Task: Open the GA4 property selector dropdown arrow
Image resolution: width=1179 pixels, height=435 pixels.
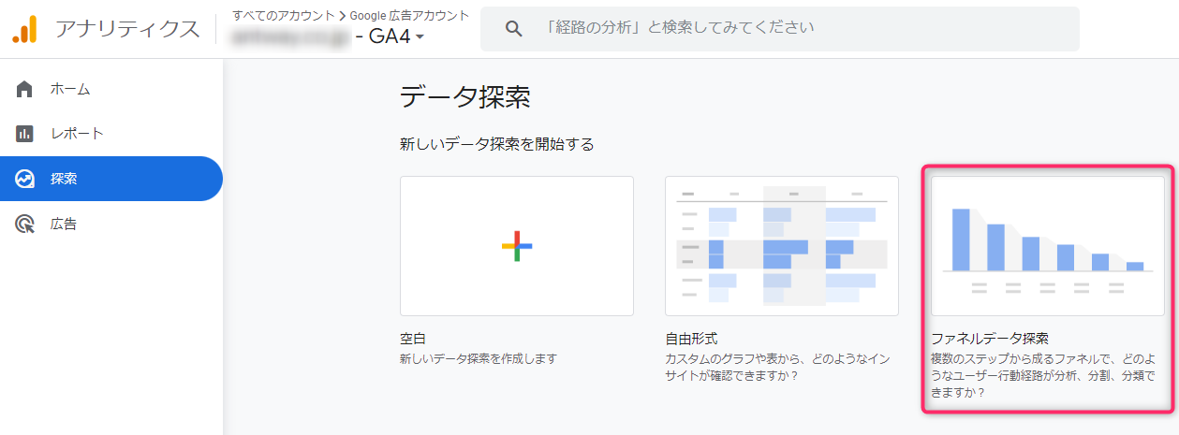Action: 420,37
